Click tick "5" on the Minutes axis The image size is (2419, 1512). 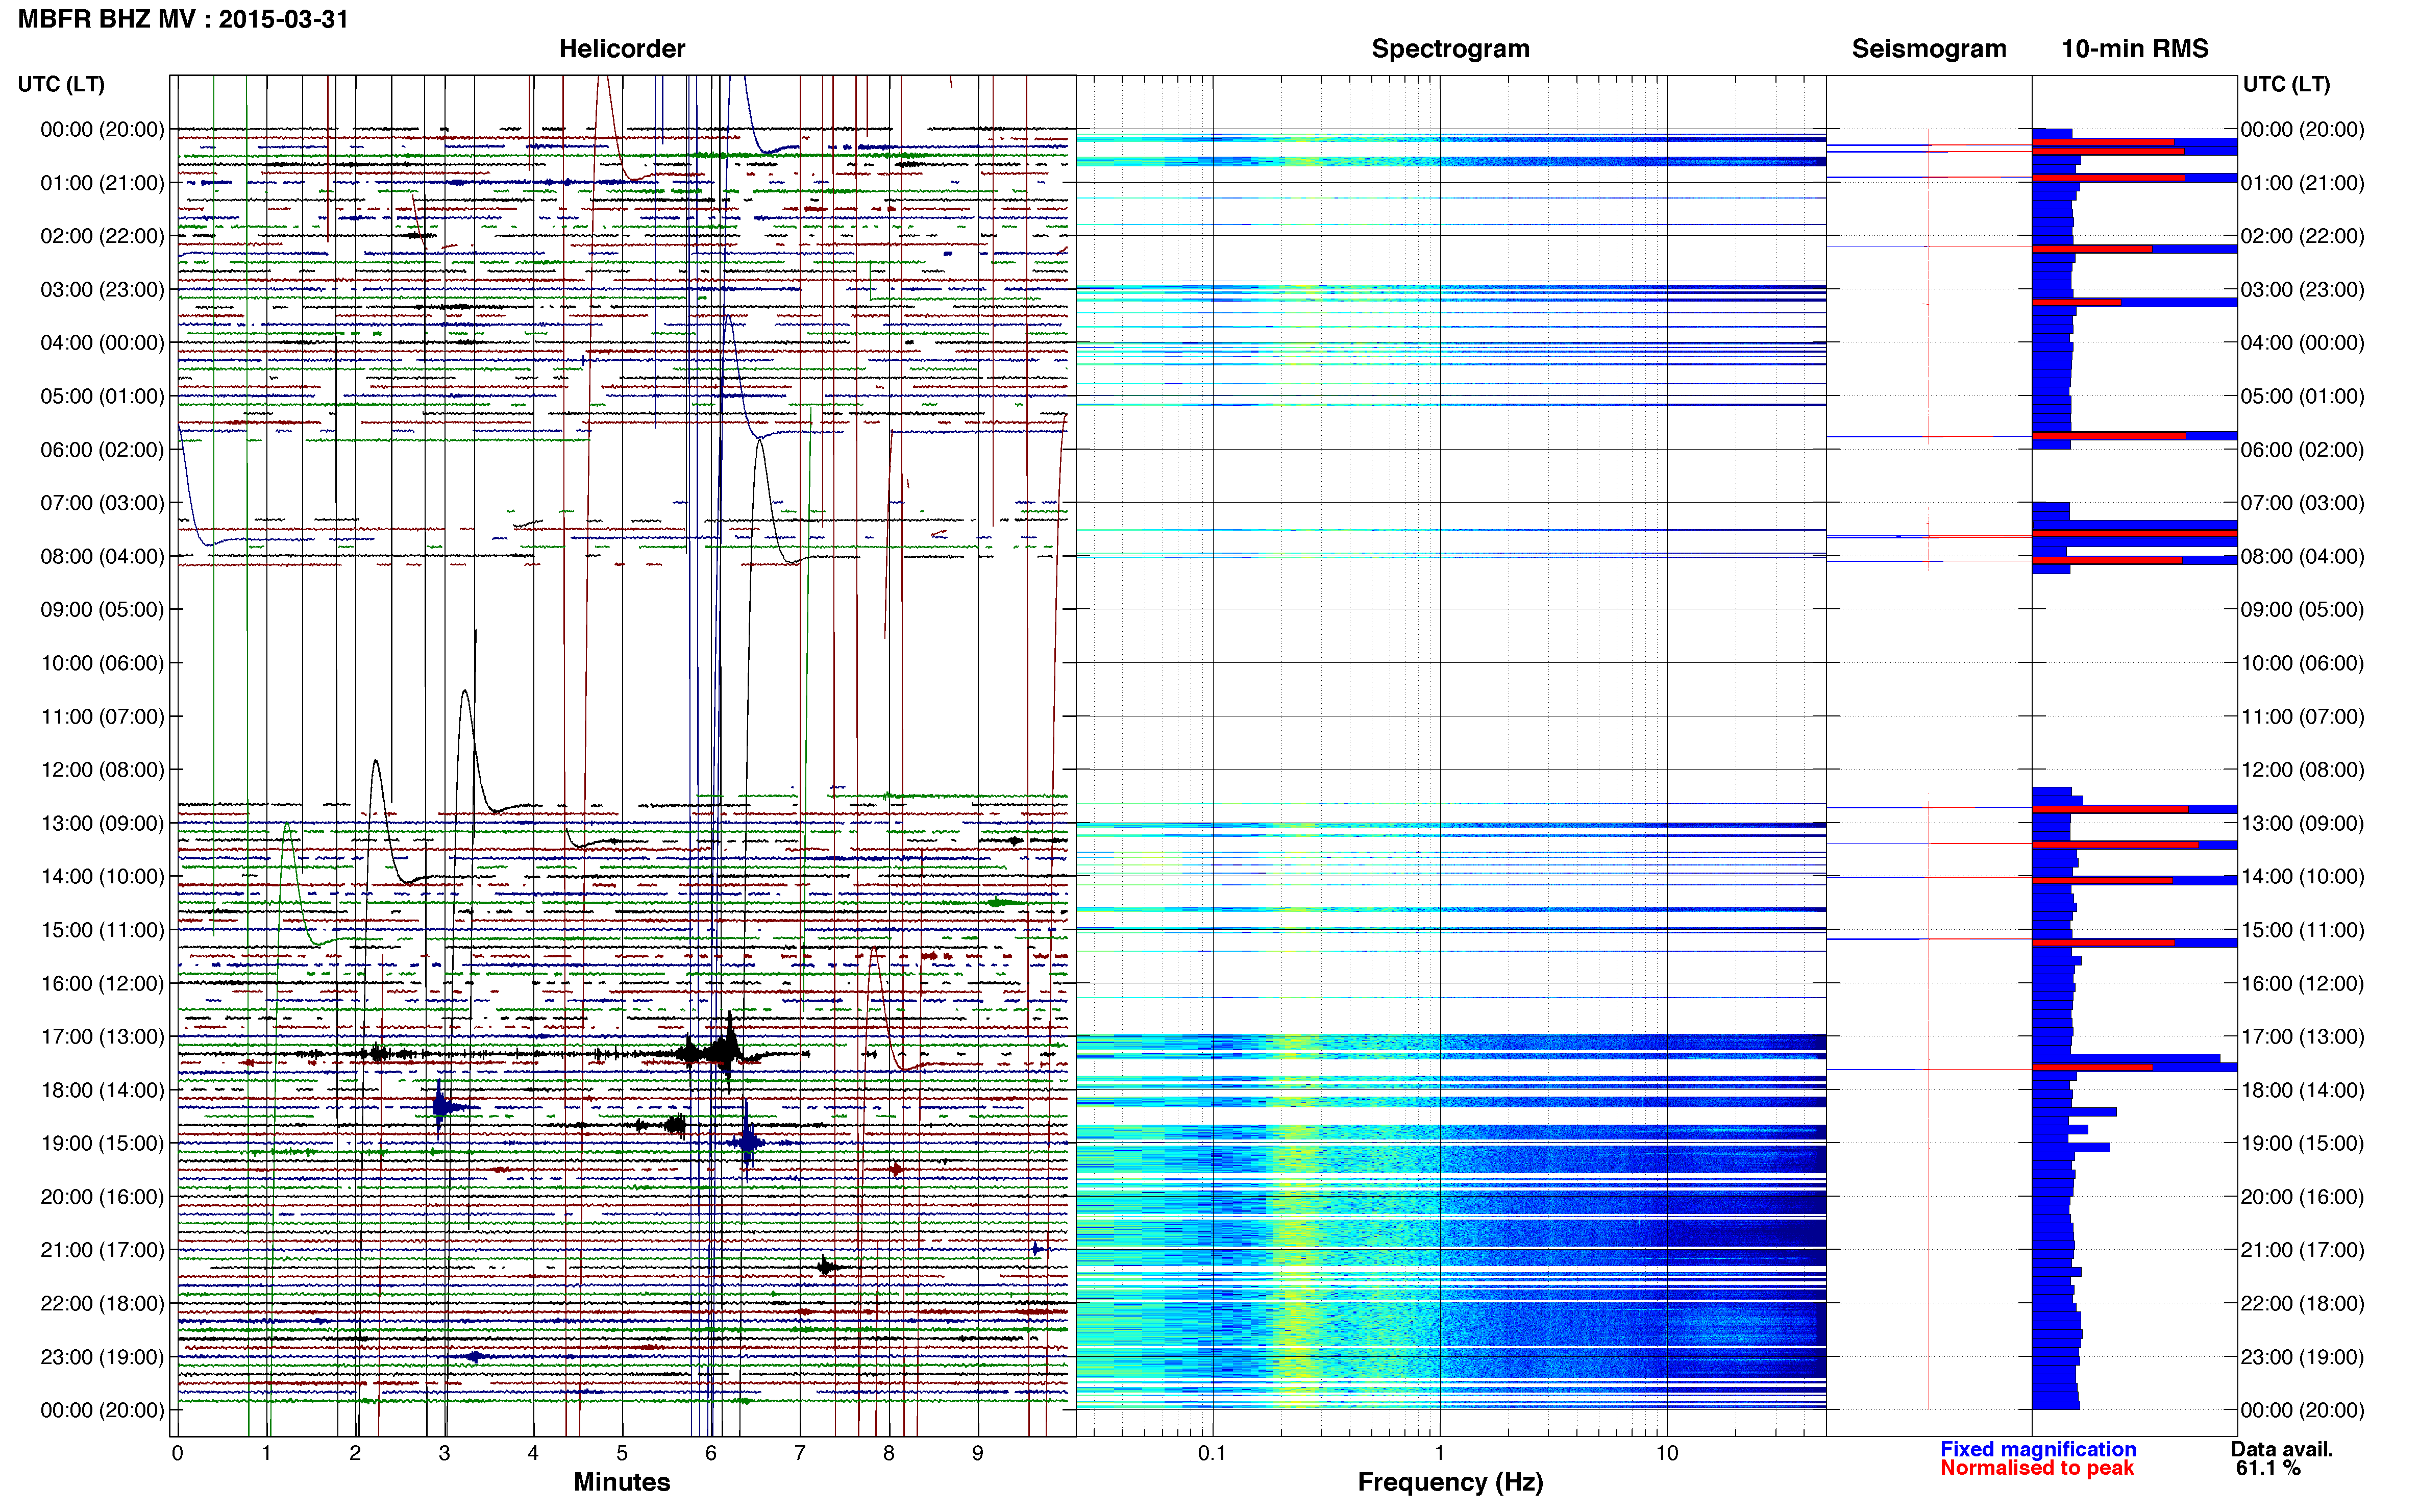[622, 1454]
